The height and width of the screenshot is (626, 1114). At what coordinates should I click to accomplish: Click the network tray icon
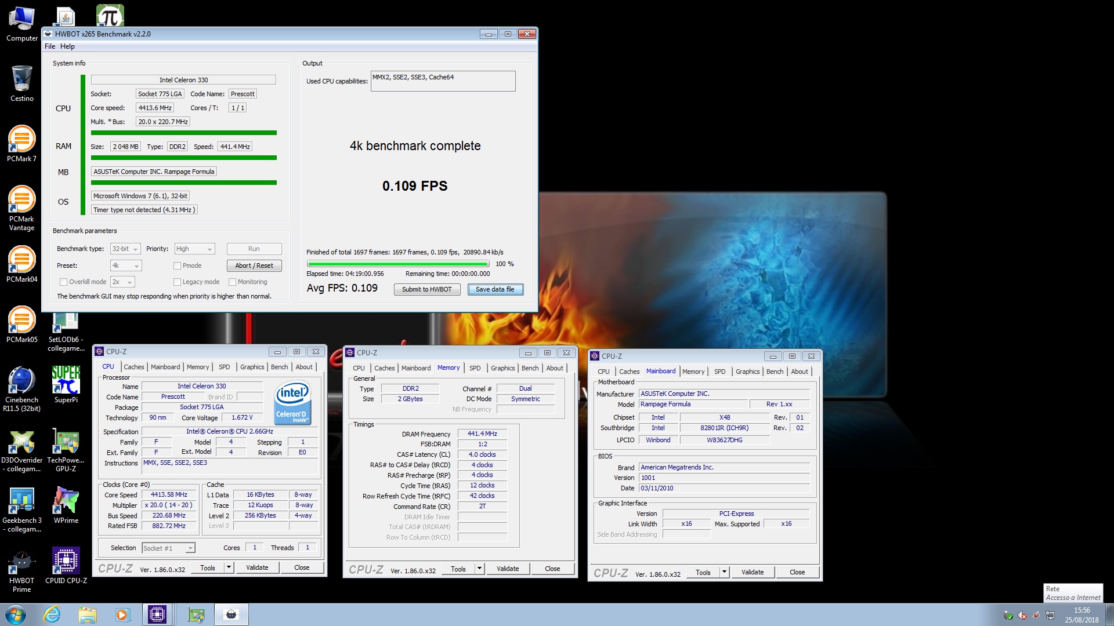(x=1050, y=615)
